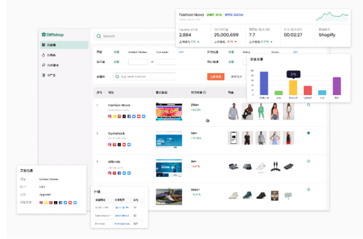Image resolution: width=363 pixels, height=239 pixels.
Task: Open Instagram icon in Fashion Nova row
Action: pyautogui.click(x=110, y=117)
